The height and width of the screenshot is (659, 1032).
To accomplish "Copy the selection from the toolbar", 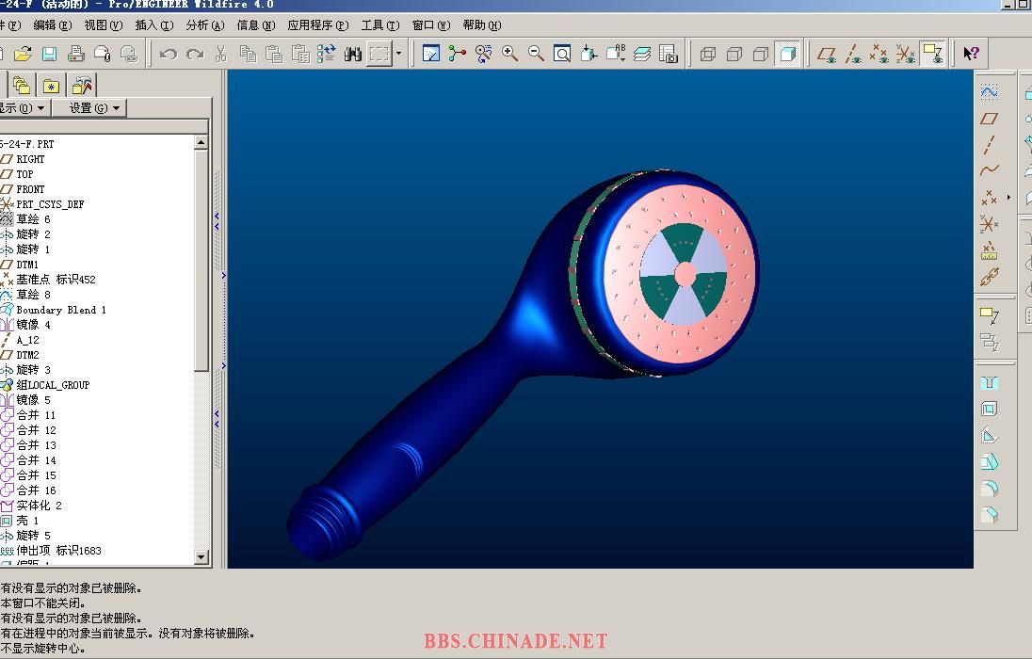I will [249, 54].
